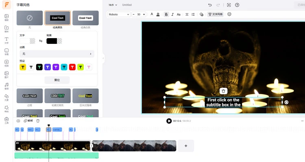The image size is (305, 162).
Task: Click the reset button in style panel
Action: pyautogui.click(x=57, y=80)
